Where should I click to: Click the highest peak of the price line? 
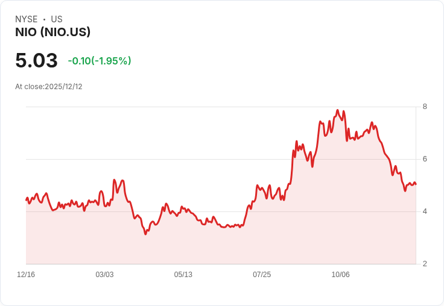337,110
